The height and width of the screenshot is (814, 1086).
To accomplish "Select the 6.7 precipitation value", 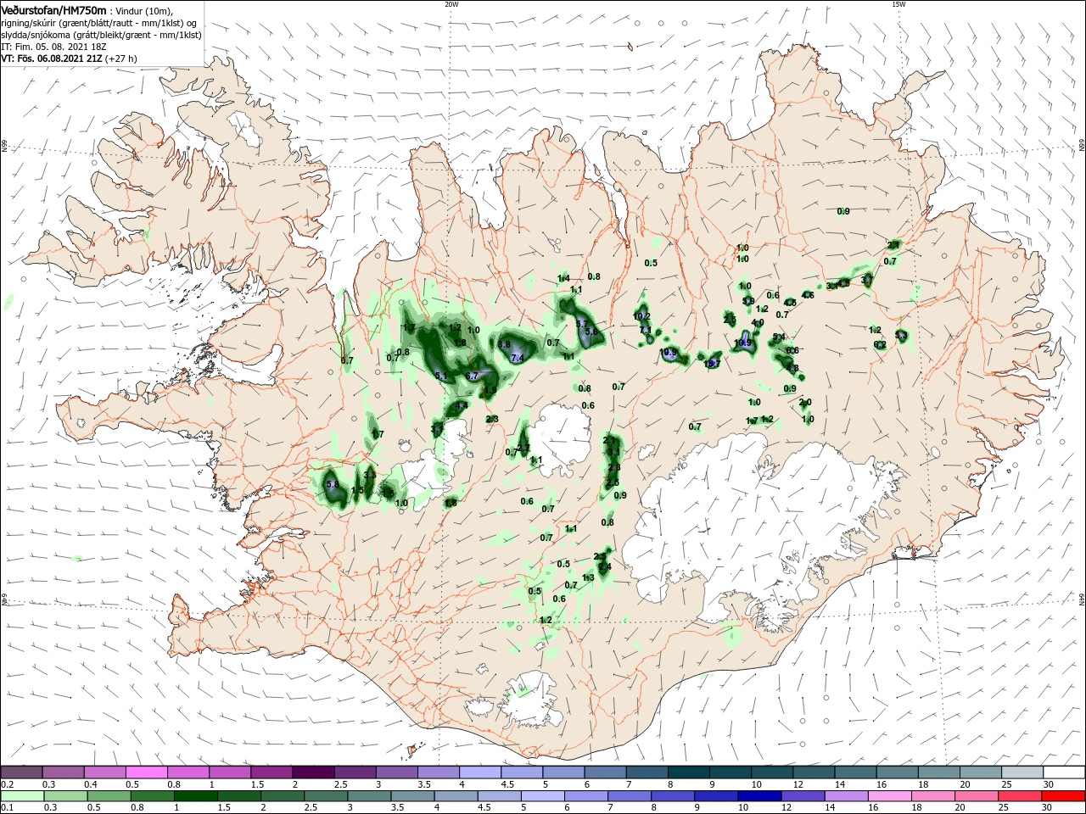I will pyautogui.click(x=473, y=376).
